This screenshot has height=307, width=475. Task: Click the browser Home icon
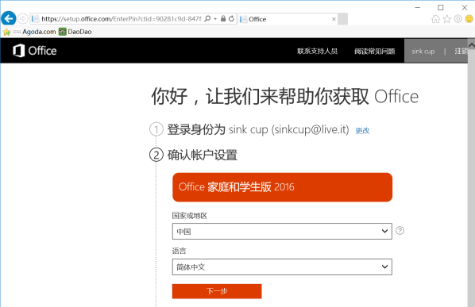click(435, 19)
